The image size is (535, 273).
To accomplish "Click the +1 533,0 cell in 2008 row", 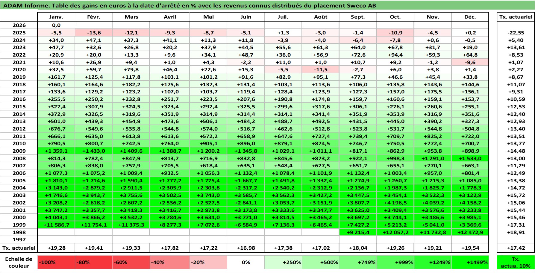I will click(470, 158).
